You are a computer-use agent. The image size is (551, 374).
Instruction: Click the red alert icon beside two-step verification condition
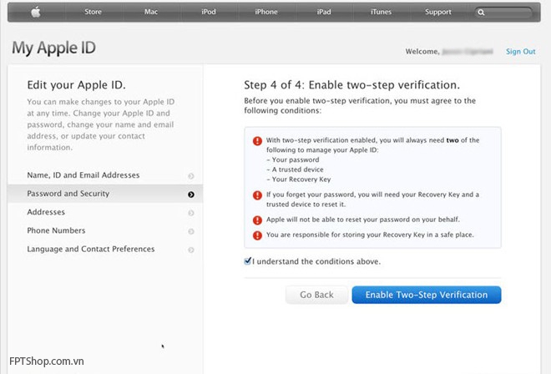coord(257,141)
